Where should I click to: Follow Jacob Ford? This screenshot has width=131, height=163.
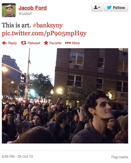(116, 7)
